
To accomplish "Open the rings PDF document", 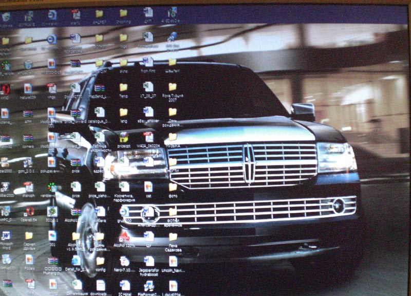I will coord(51,88).
